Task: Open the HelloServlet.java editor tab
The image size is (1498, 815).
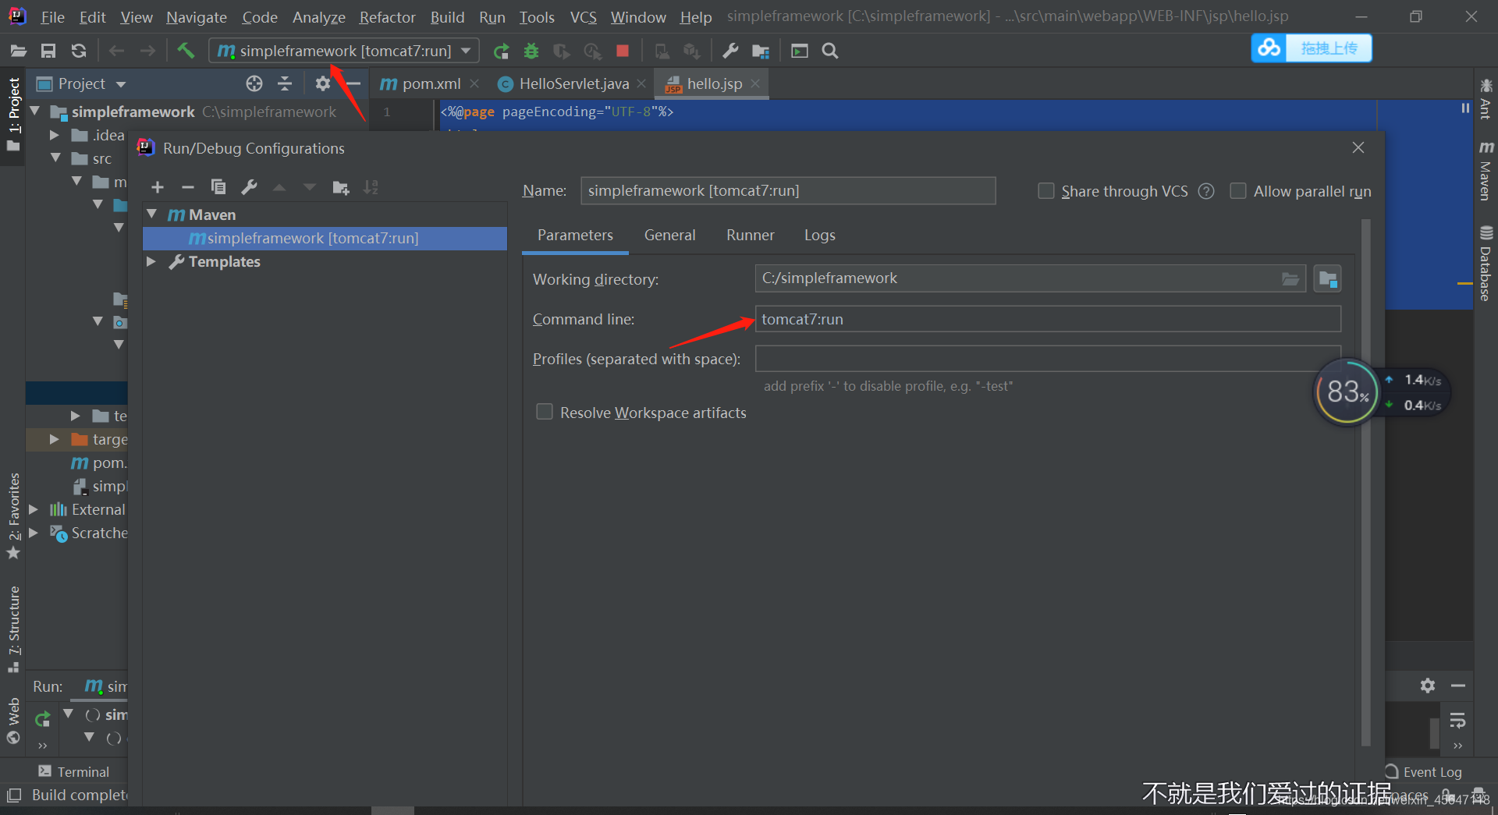Action: (573, 83)
